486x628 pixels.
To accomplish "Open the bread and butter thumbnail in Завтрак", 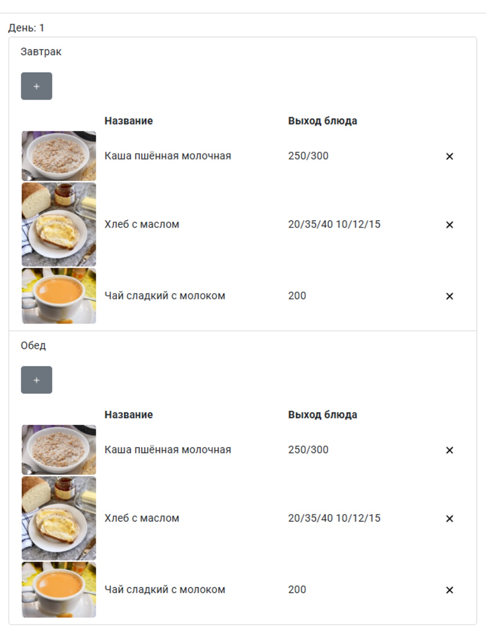I will tap(59, 225).
